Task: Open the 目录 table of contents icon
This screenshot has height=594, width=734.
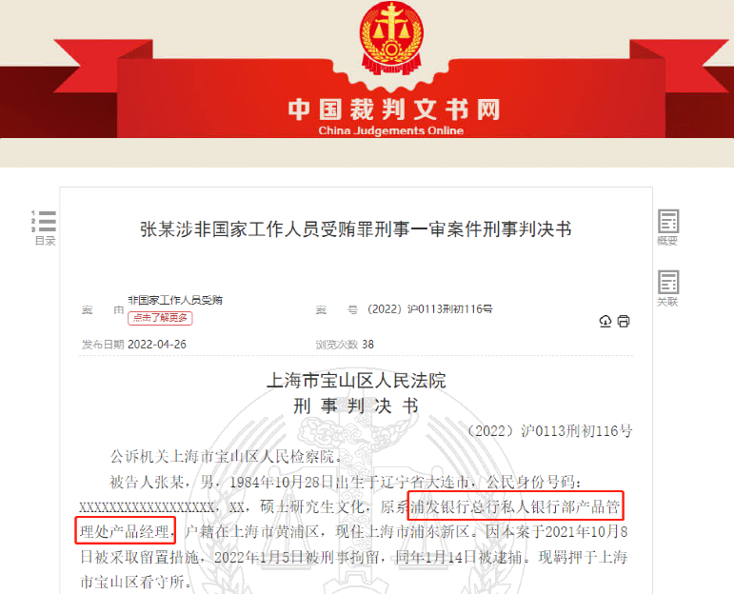Action: 44,228
